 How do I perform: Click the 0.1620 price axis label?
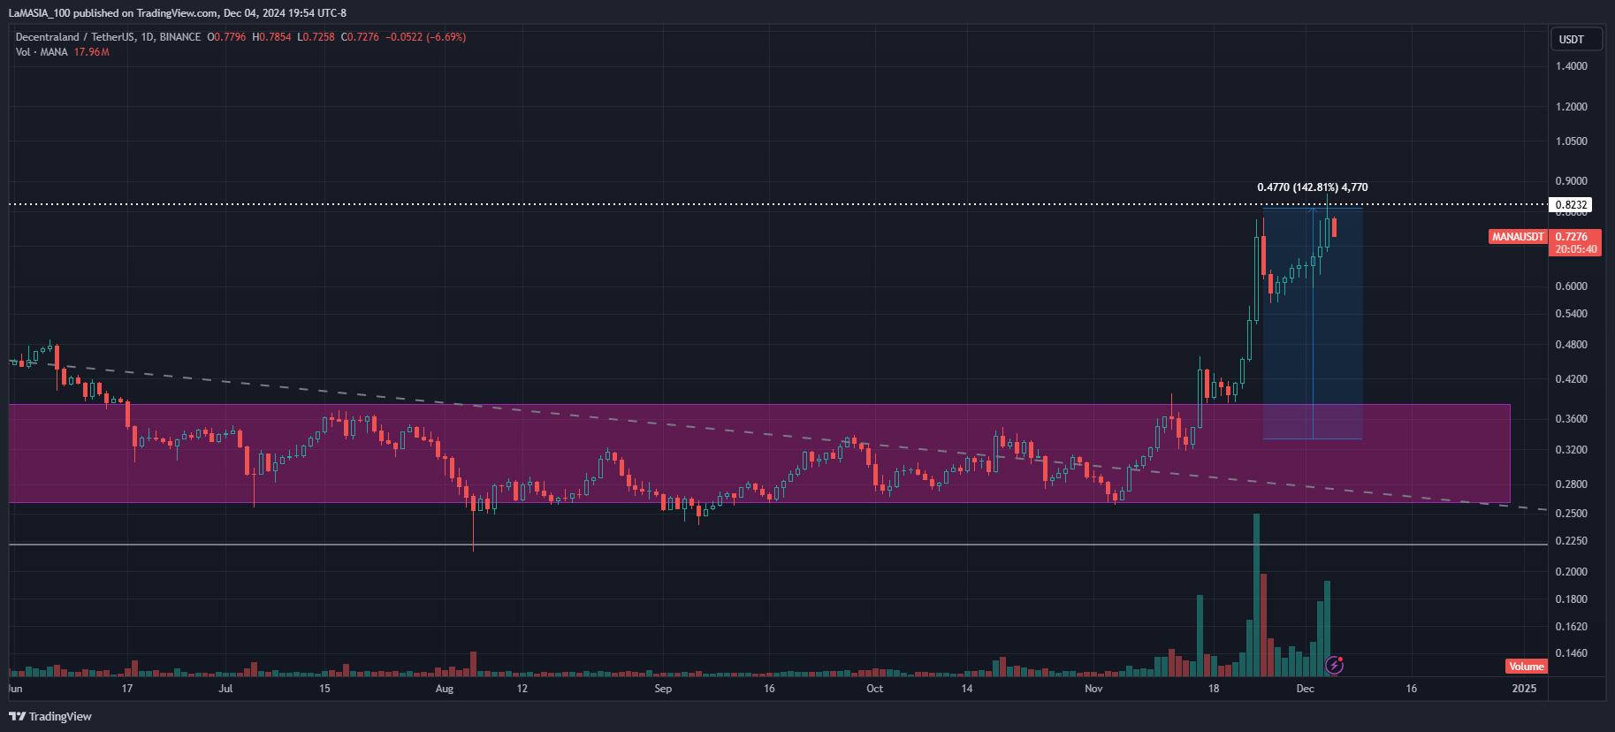[x=1571, y=627]
